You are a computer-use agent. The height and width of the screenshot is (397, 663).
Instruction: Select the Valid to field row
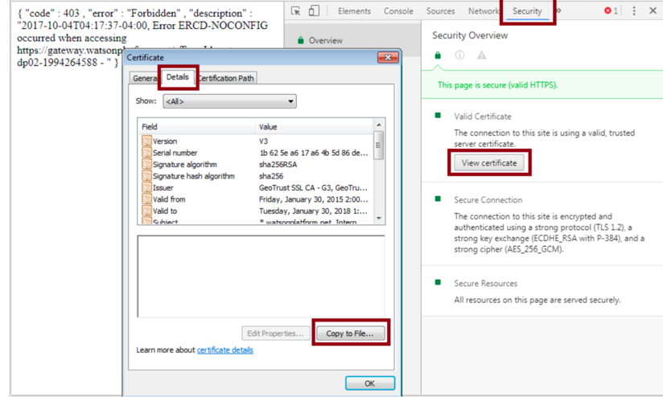(x=256, y=211)
